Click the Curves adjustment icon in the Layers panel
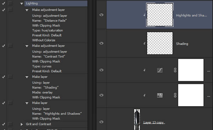 [160, 70]
